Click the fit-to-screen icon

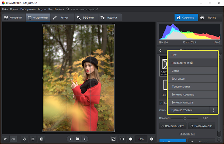click(114, 139)
